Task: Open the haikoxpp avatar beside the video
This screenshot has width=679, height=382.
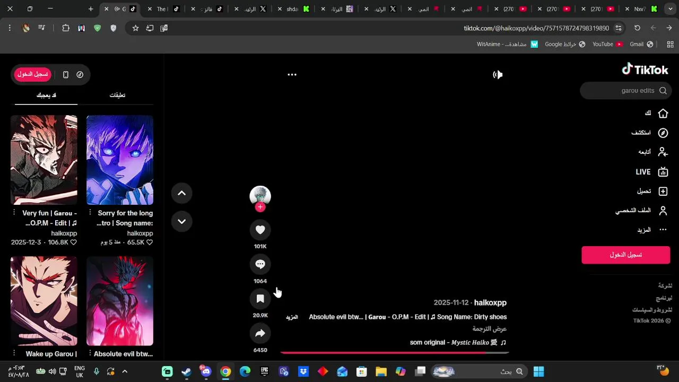Action: (x=260, y=196)
